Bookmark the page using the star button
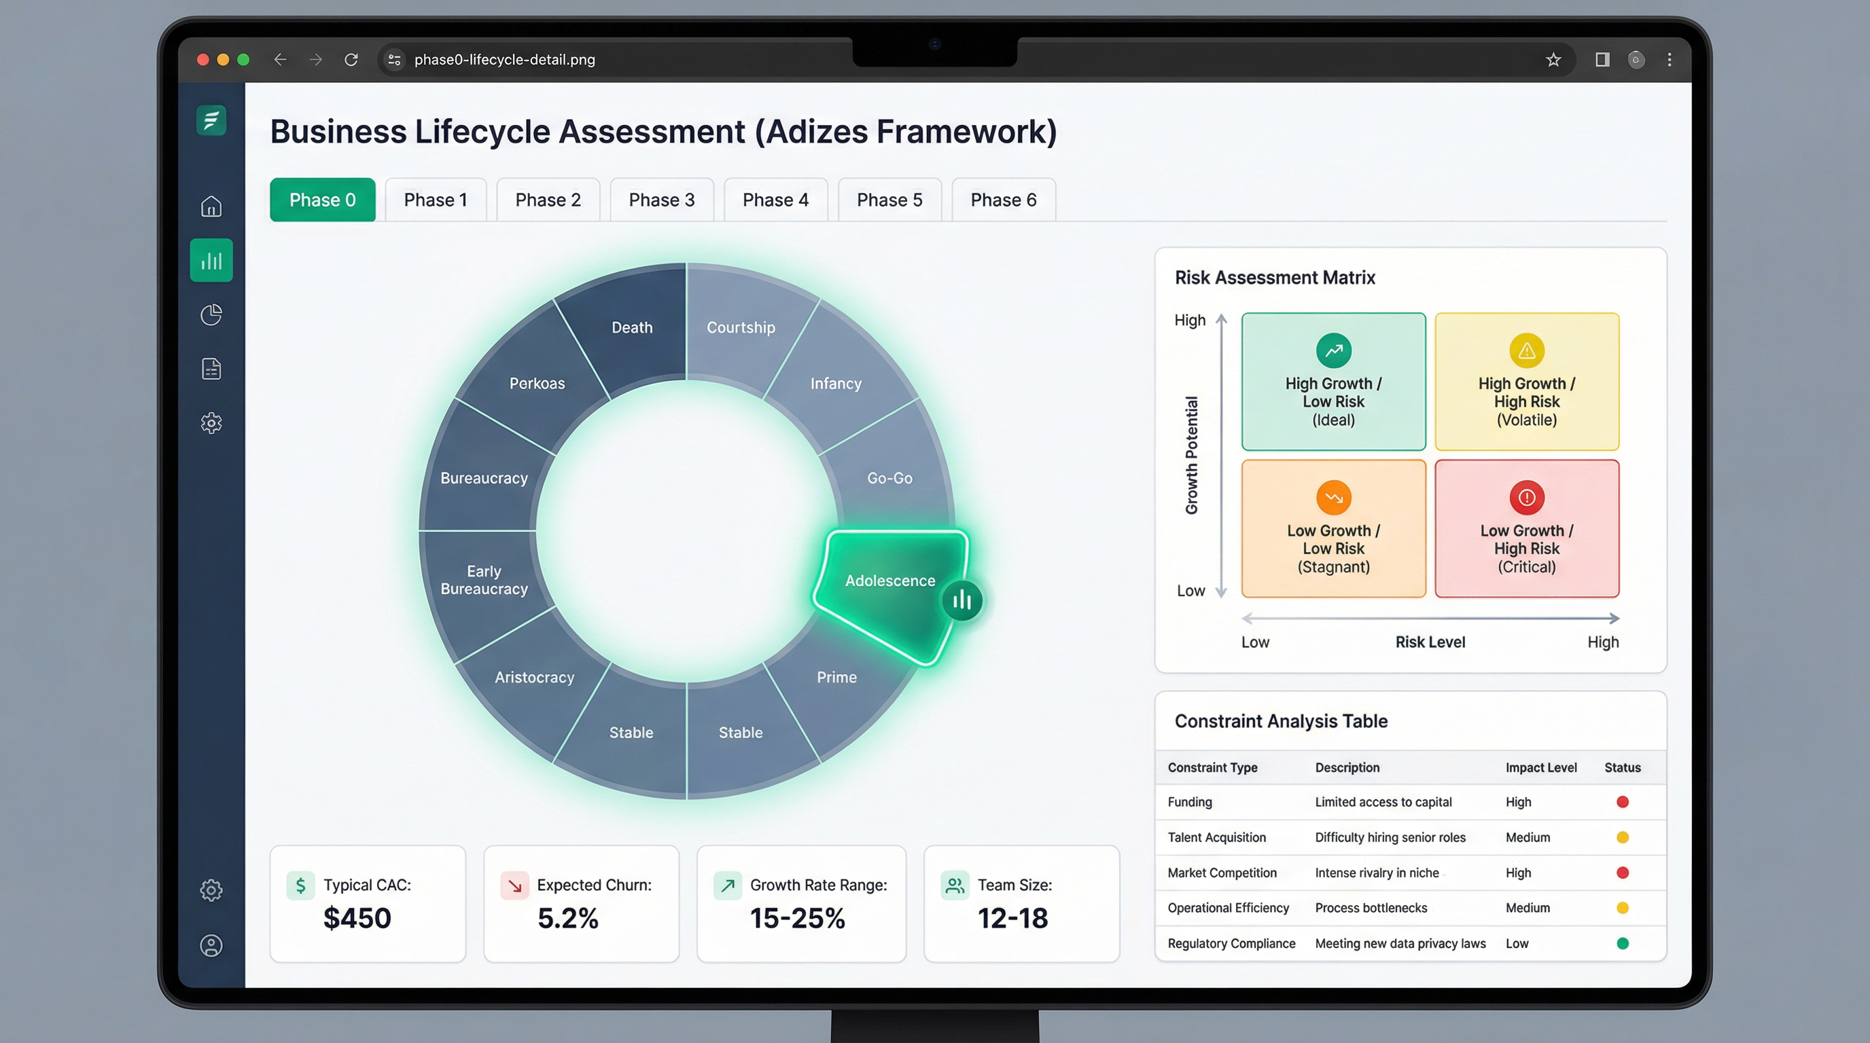1870x1043 pixels. click(x=1553, y=60)
